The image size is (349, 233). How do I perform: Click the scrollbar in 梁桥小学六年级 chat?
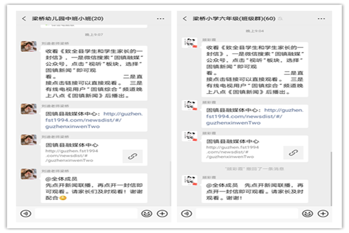tap(332, 175)
